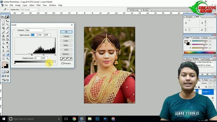217x122 pixels.
Task: Click the Load... button in Levels
Action: [x=66, y=41]
